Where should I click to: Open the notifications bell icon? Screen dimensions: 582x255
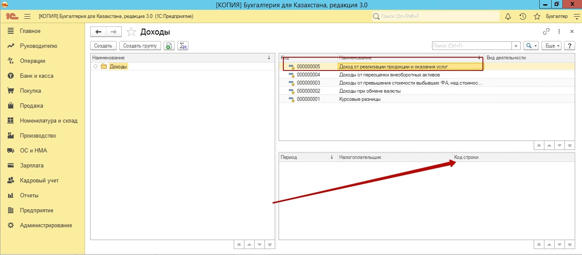(508, 16)
